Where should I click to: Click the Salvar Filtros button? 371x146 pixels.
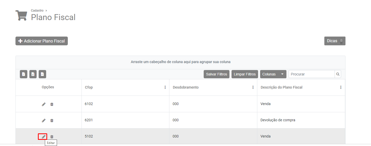pyautogui.click(x=217, y=74)
